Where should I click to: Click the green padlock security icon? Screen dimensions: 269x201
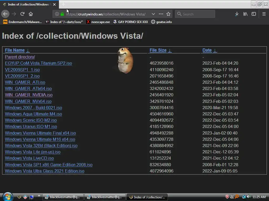pos(62,14)
